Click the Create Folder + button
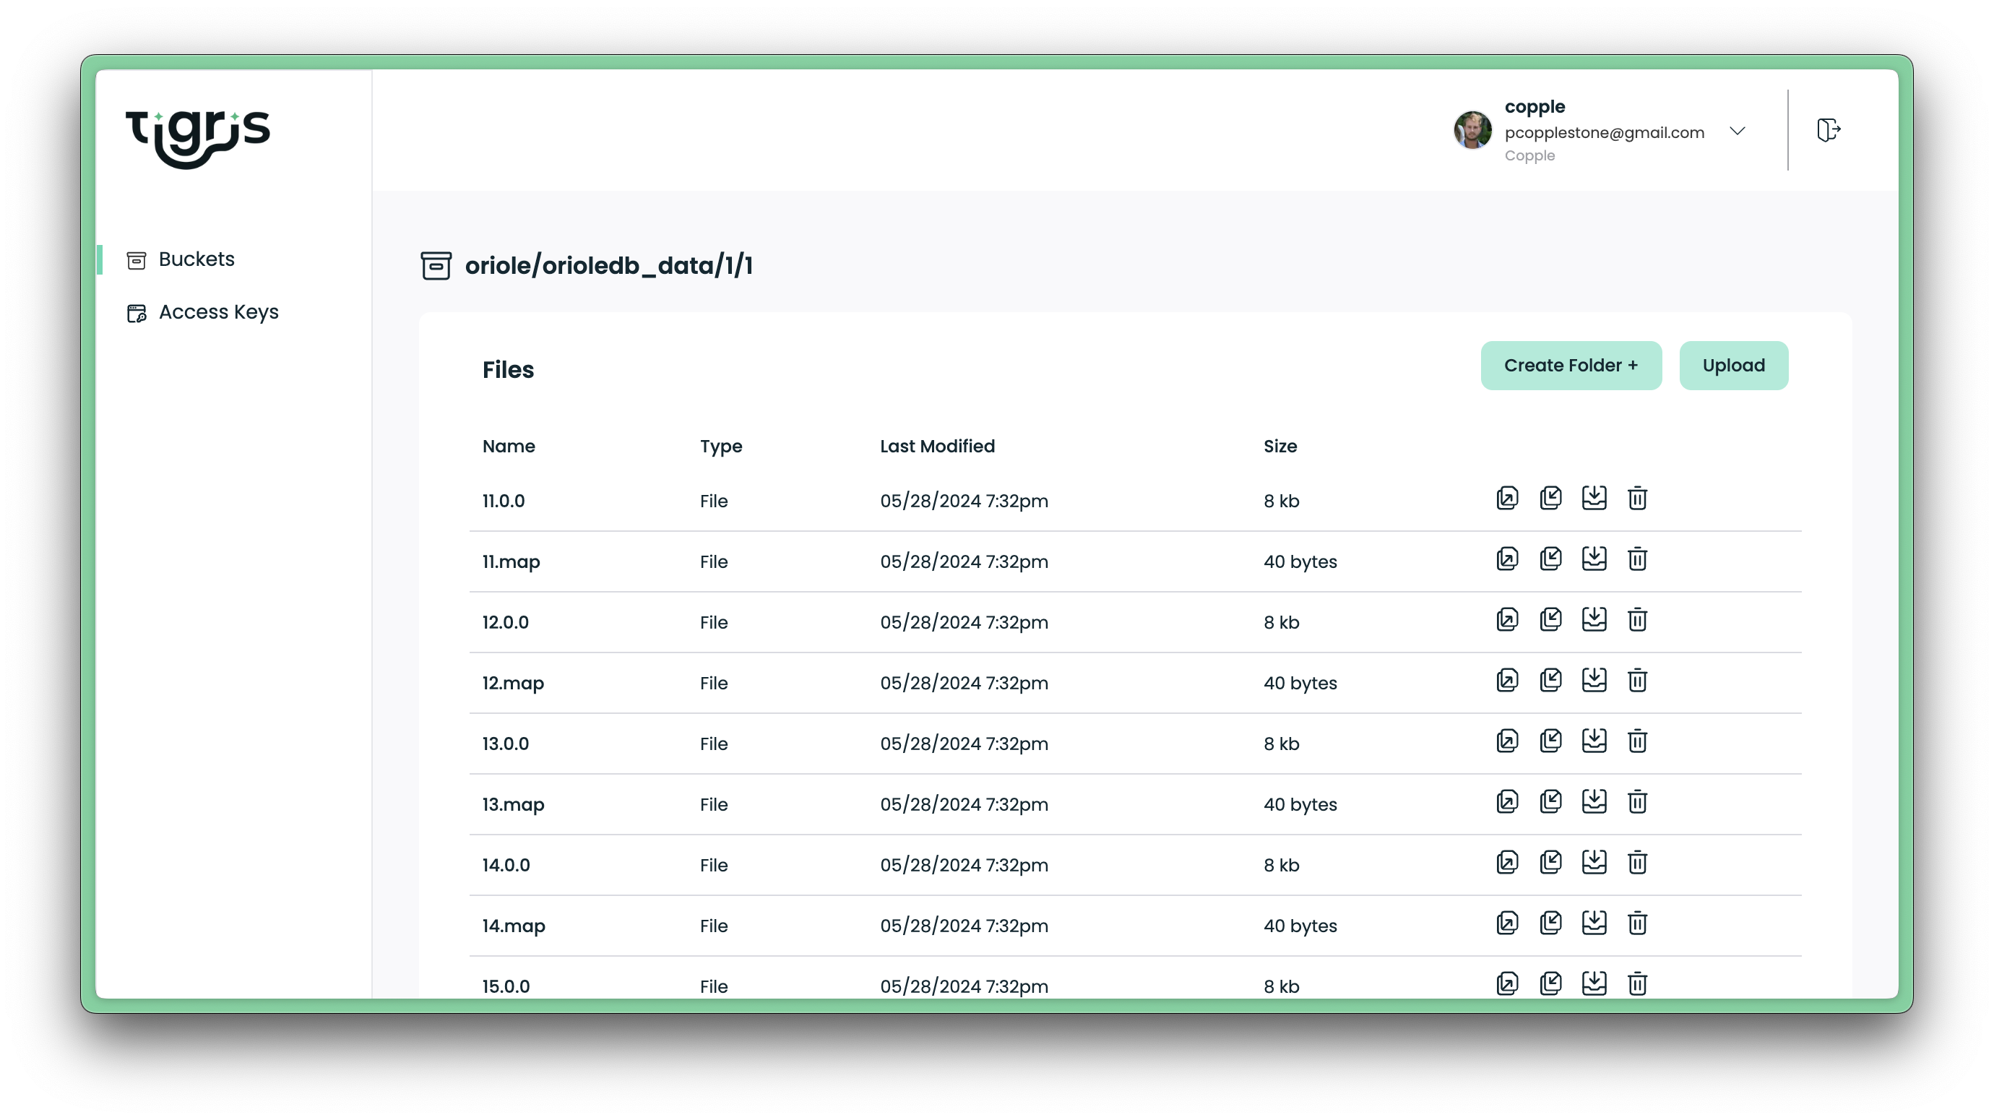 click(x=1571, y=366)
